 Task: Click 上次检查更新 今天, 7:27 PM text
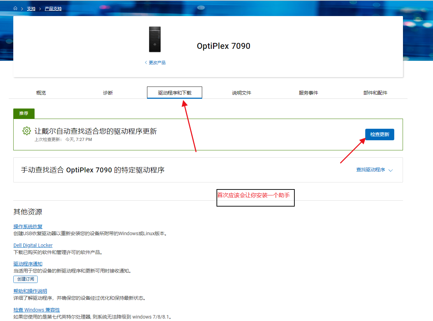[x=63, y=140]
